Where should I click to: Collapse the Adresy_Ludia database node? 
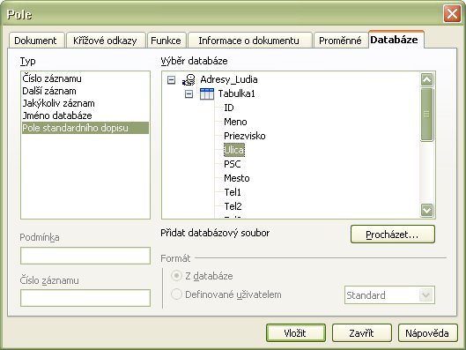click(171, 79)
